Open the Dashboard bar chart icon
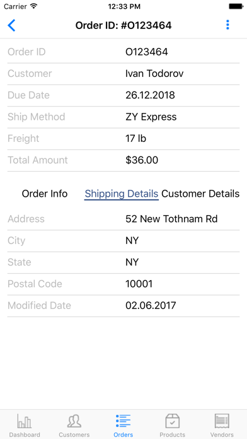The height and width of the screenshot is (439, 247). [25, 421]
